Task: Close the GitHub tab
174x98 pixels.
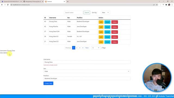Action: 43,2
